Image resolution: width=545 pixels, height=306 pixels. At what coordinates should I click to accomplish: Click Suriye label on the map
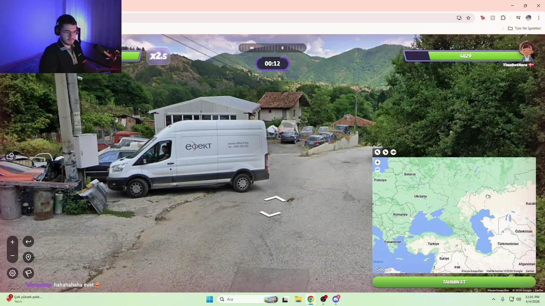(444, 258)
